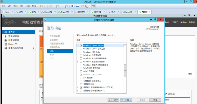The image size is (197, 104).
Task: Uncheck the Windows Server Backup checkbox
Action: point(81,46)
